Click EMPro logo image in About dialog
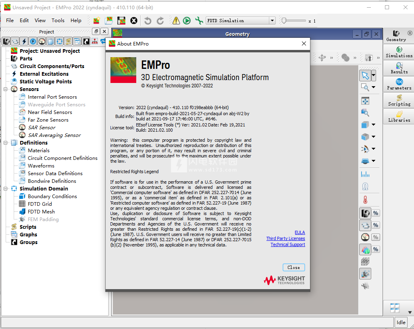This screenshot has width=414, height=329. click(123, 70)
